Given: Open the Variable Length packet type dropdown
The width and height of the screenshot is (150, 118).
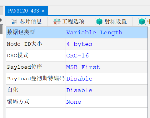Looking at the screenshot, I should click(x=107, y=32).
